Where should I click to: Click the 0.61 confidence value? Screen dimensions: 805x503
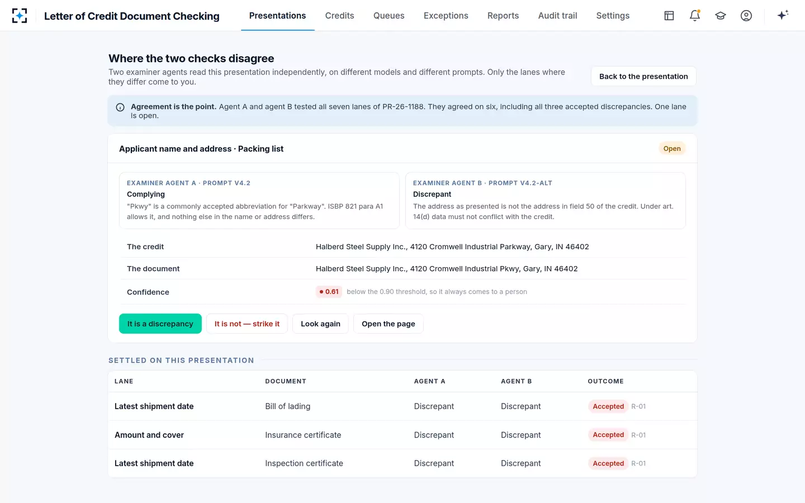pos(329,292)
